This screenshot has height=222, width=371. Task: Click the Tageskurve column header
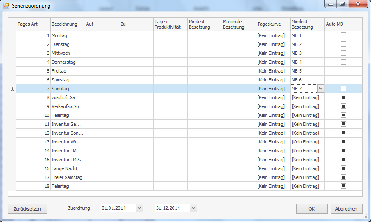tap(273, 24)
